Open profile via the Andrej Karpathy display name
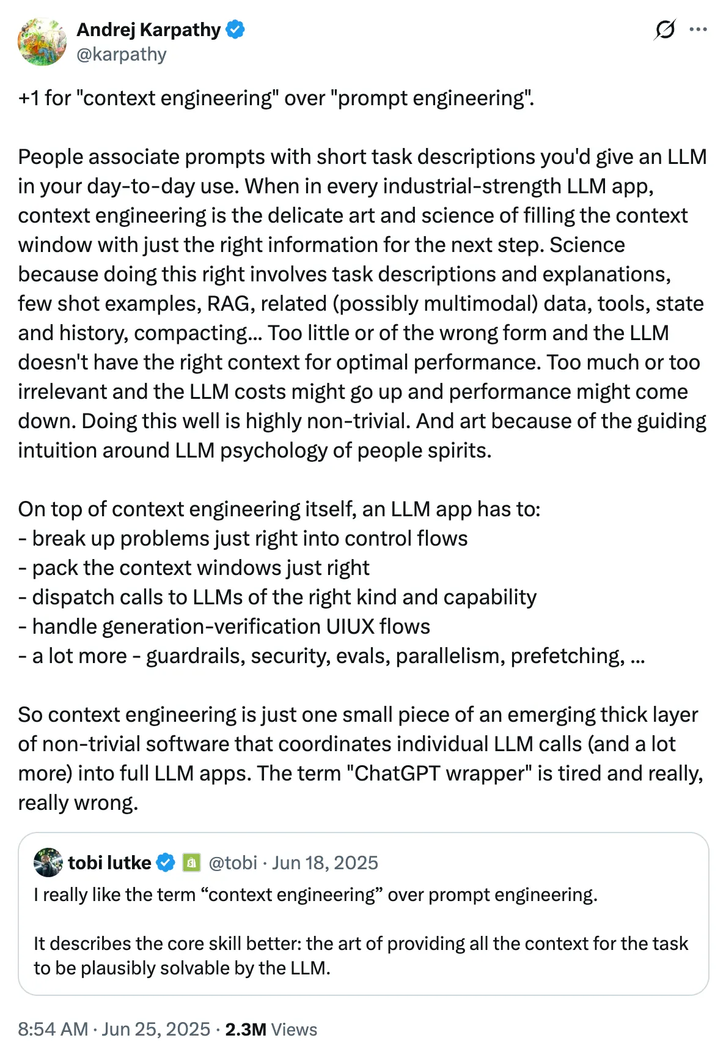Screen dimensions: 726x1057 point(148,29)
